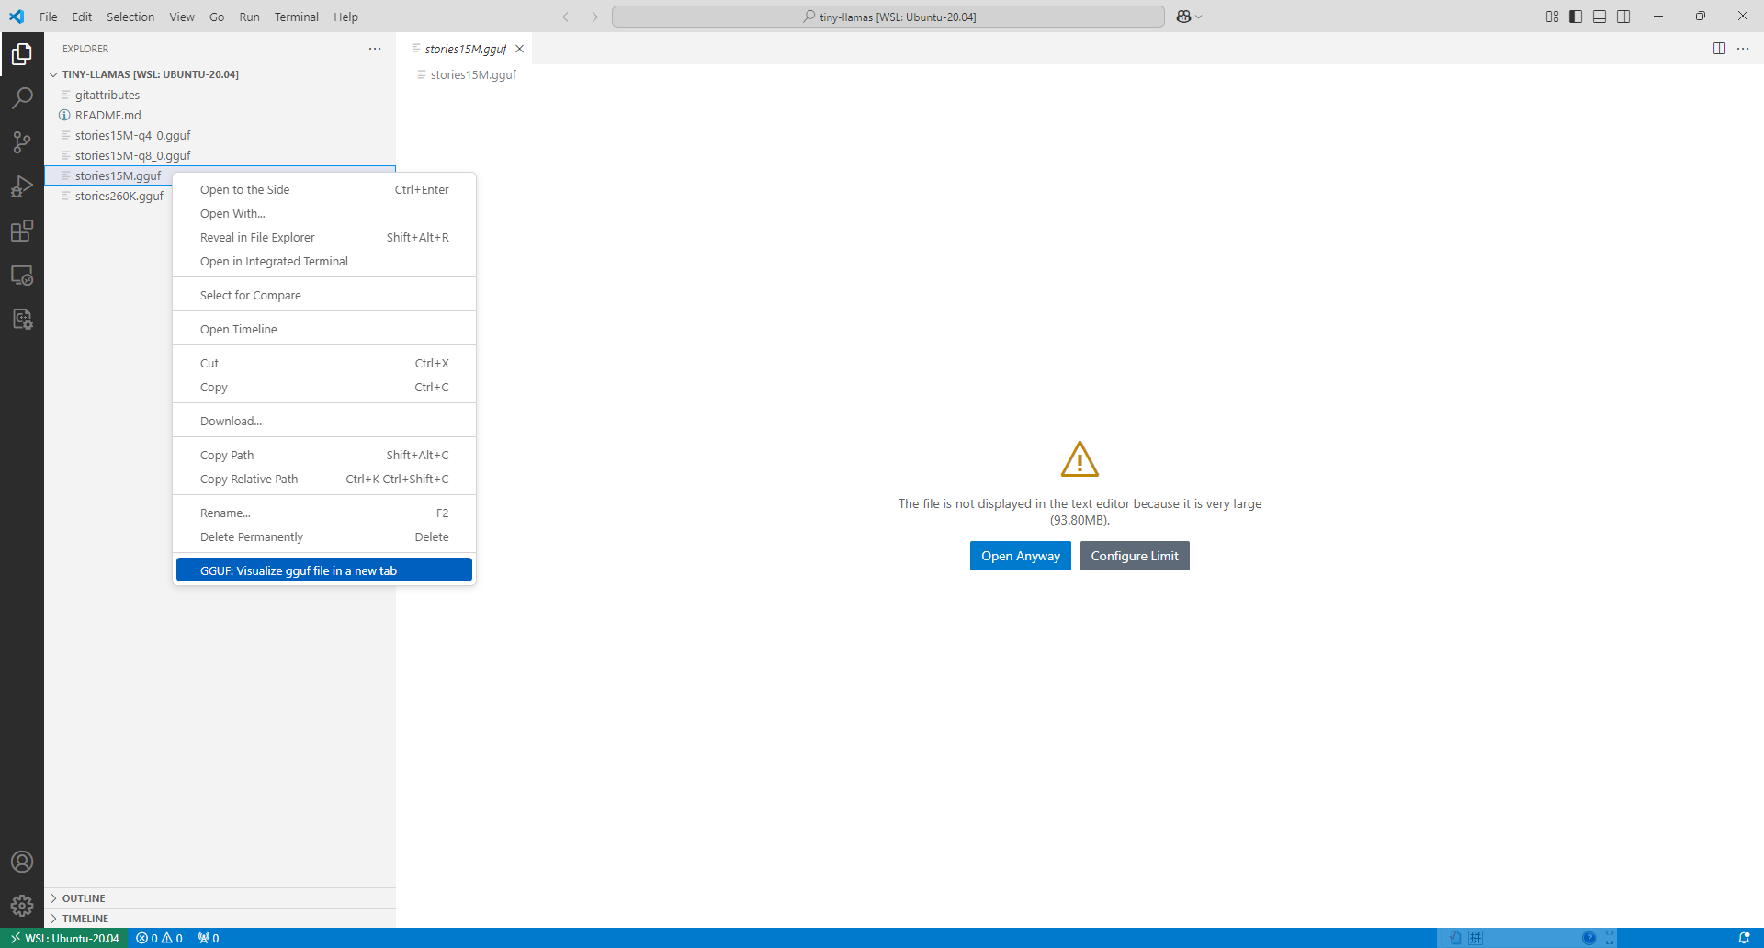Choose Open to the Side
The width and height of the screenshot is (1764, 948).
[324, 190]
